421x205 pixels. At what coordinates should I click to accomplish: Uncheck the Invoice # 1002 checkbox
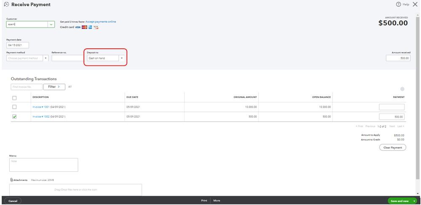tap(14, 117)
